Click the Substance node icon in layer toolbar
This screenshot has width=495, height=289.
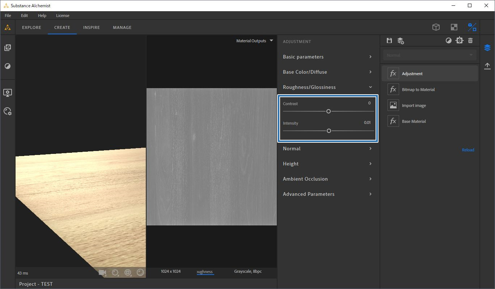(460, 40)
